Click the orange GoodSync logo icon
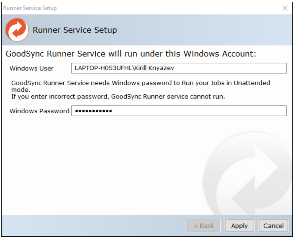 (x=17, y=30)
